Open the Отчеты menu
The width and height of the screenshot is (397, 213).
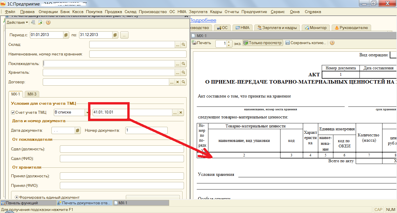pyautogui.click(x=232, y=12)
